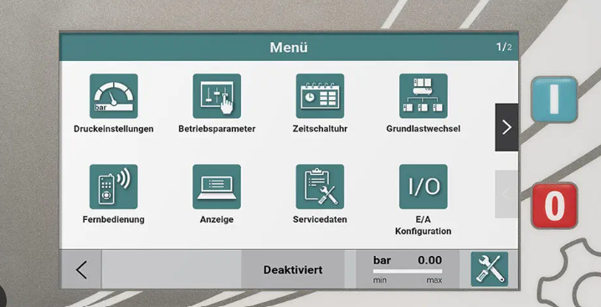
Task: Switch off using the red 0 button
Action: pyautogui.click(x=554, y=206)
